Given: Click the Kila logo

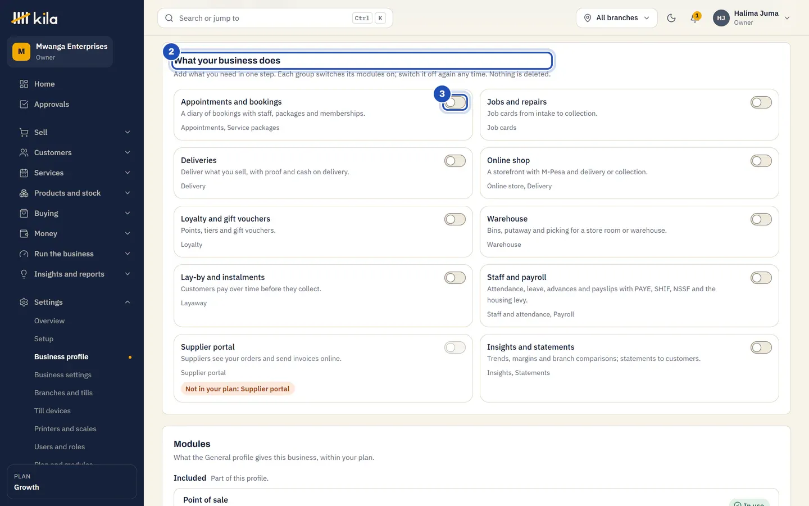Looking at the screenshot, I should (34, 18).
